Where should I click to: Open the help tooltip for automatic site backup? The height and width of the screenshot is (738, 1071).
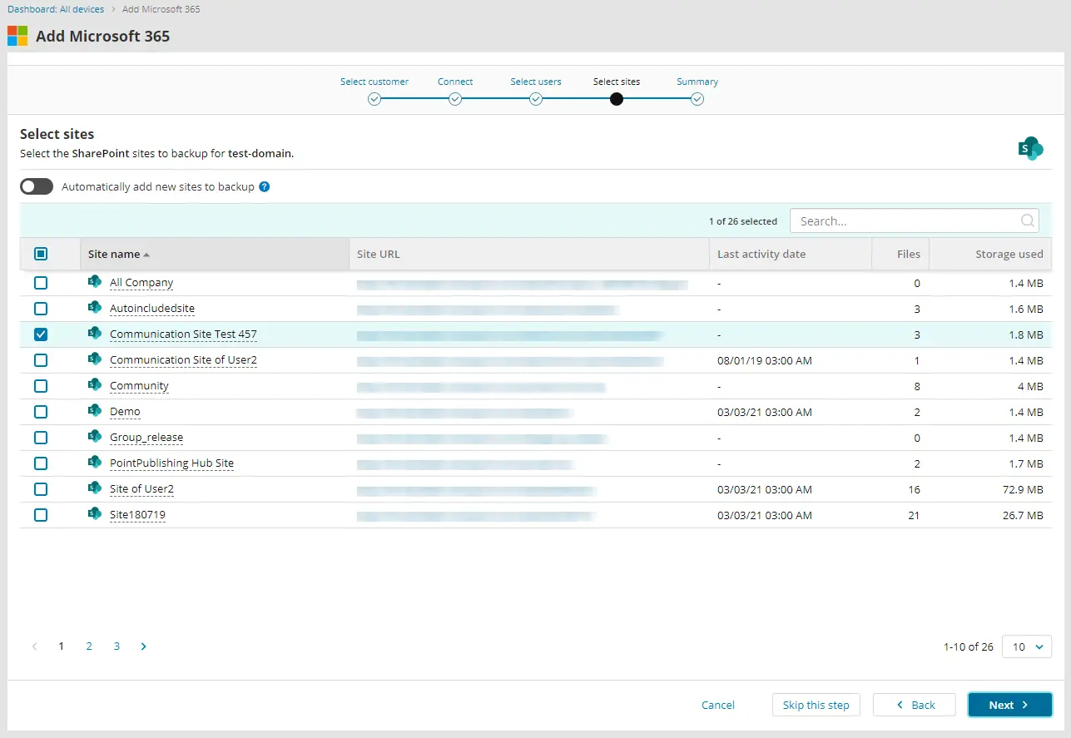coord(265,186)
